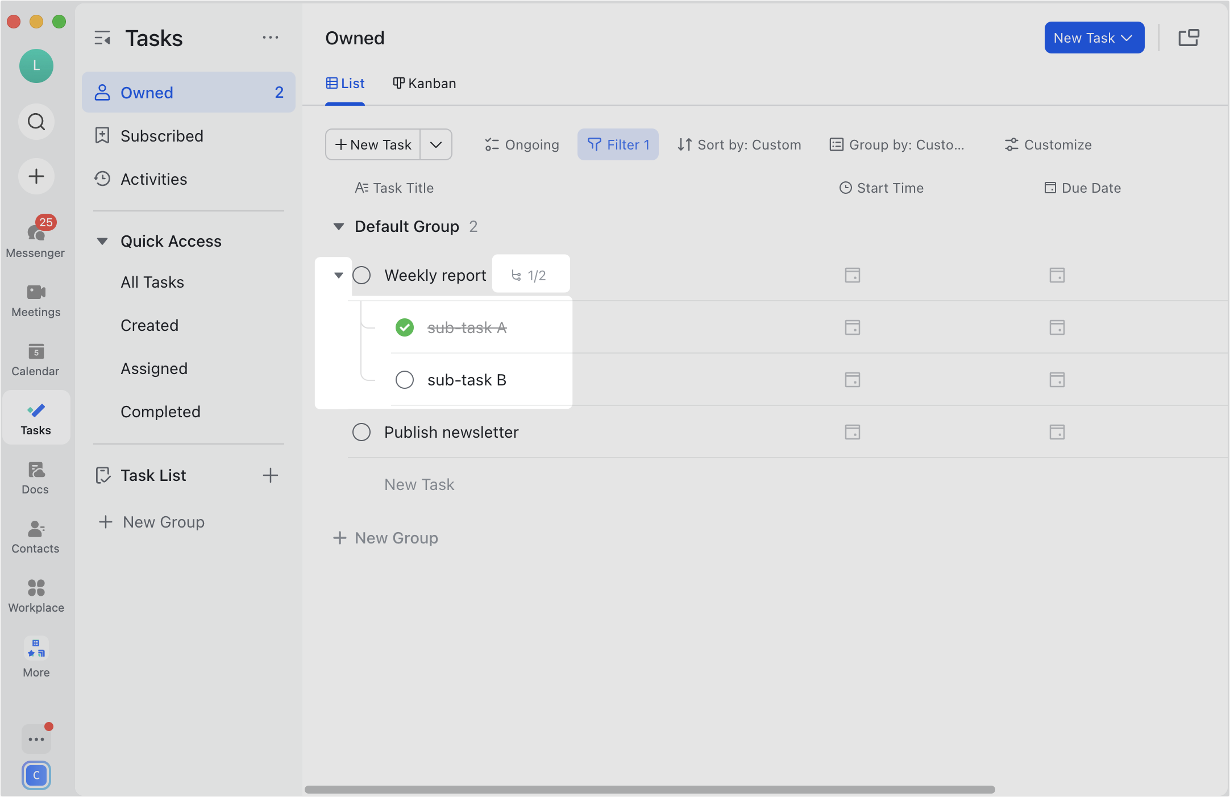Mark sub-task B as complete
1230x797 pixels.
pos(405,380)
